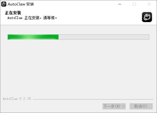
Task: Click the AutoClaw icon in the title bar
Action: point(4,4)
